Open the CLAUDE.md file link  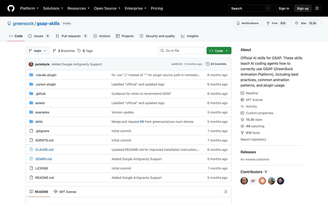coord(44,150)
